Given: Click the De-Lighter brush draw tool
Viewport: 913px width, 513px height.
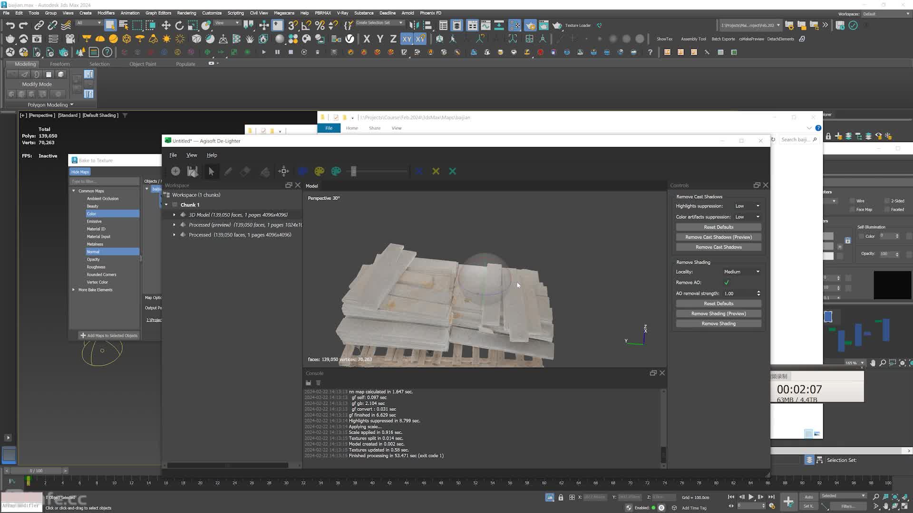Looking at the screenshot, I should tap(228, 171).
